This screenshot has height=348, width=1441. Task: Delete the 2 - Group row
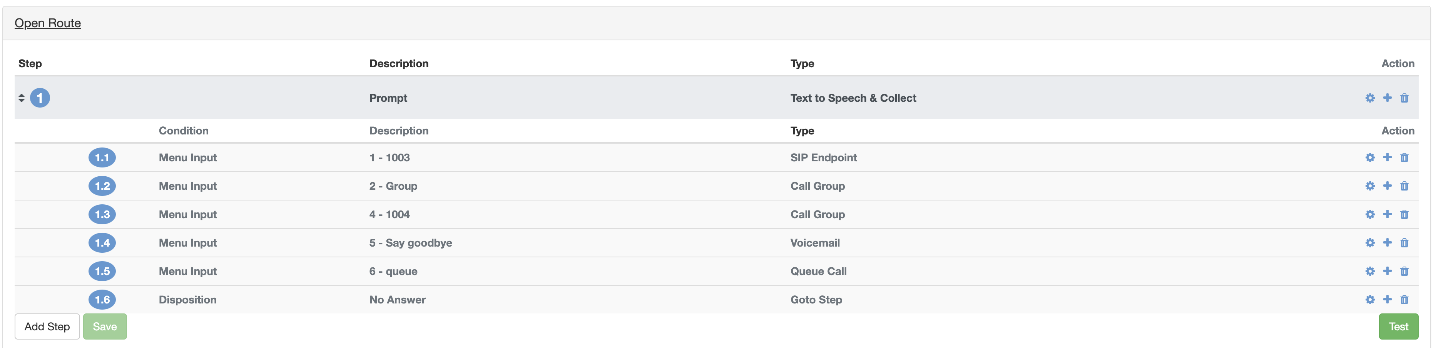1404,186
